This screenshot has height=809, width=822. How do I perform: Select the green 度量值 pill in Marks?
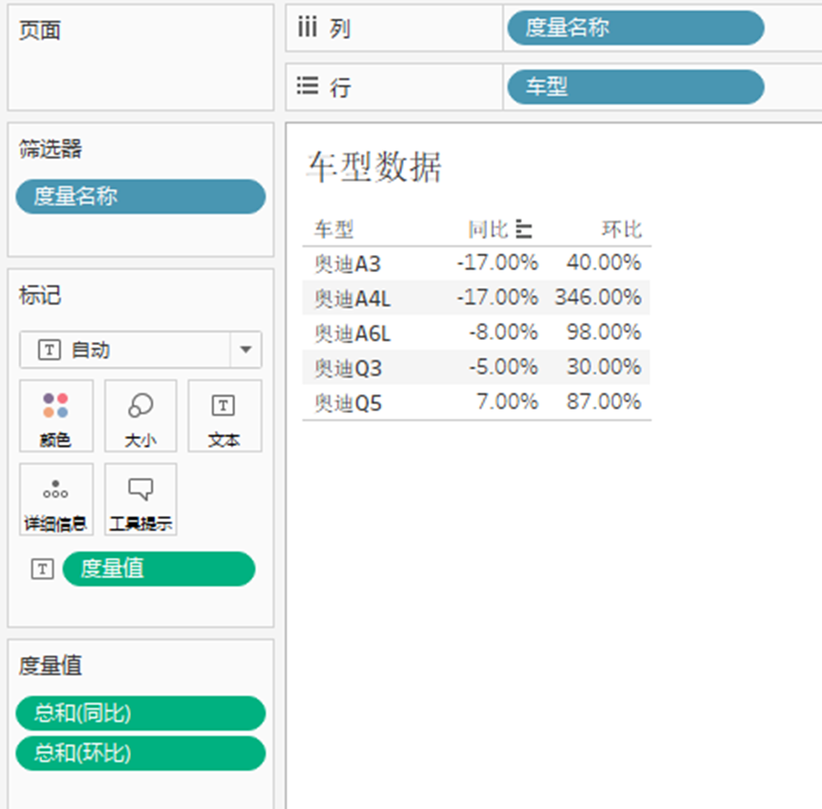coord(159,568)
